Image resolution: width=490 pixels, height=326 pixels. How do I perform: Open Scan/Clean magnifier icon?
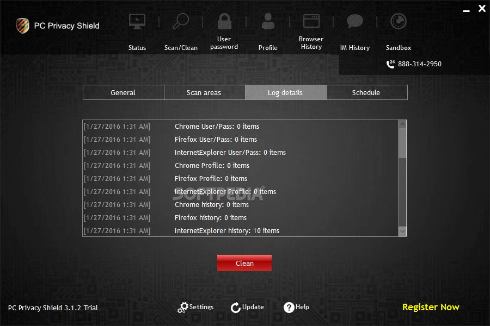click(x=181, y=21)
